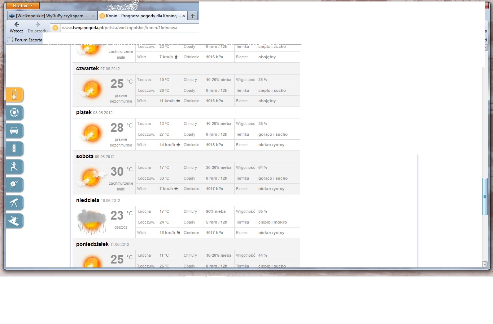493x324 pixels.
Task: Open the car sidebar icon
Action: tap(14, 131)
